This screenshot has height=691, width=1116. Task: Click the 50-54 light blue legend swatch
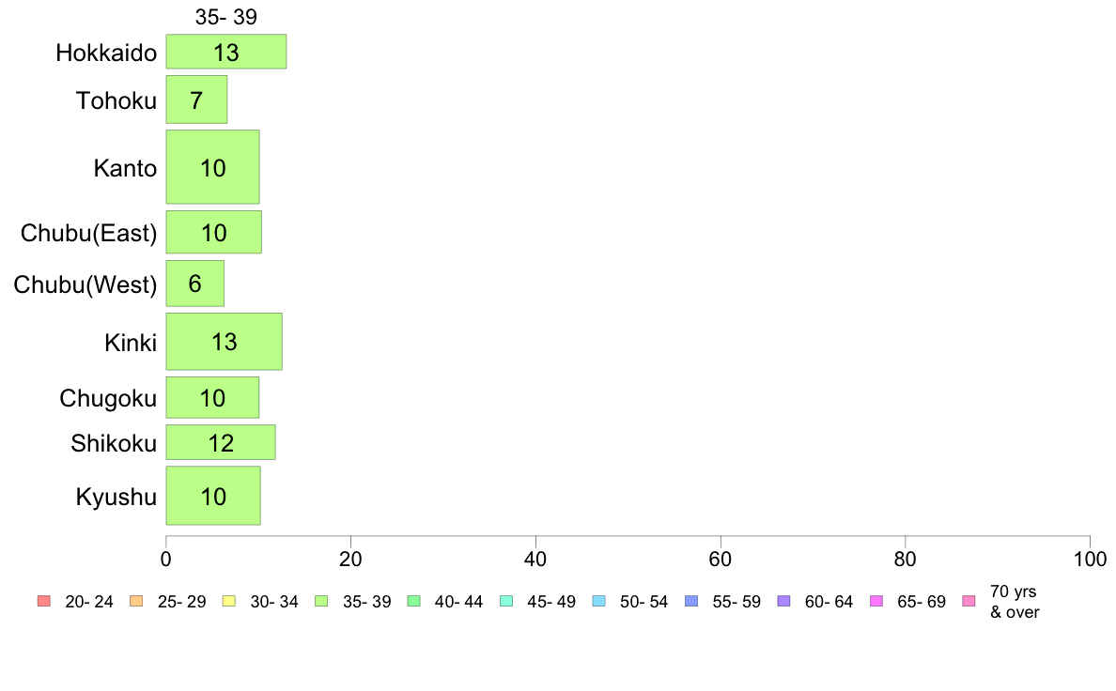click(x=599, y=601)
